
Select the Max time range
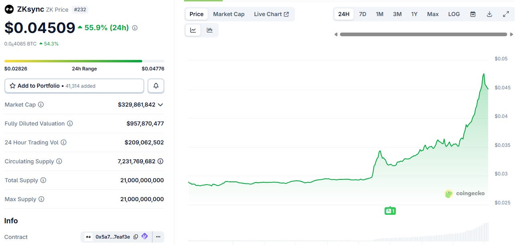[433, 14]
